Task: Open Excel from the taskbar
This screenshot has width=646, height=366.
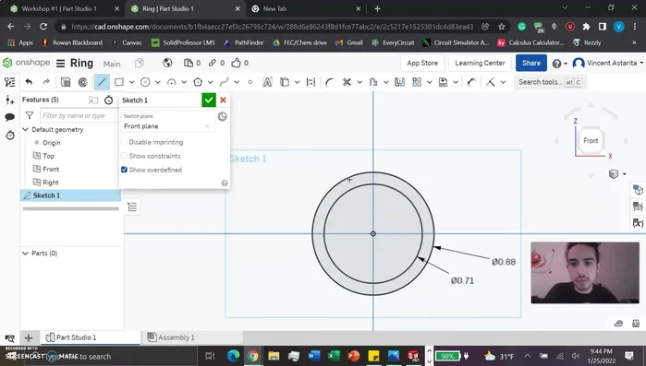Action: pos(334,356)
